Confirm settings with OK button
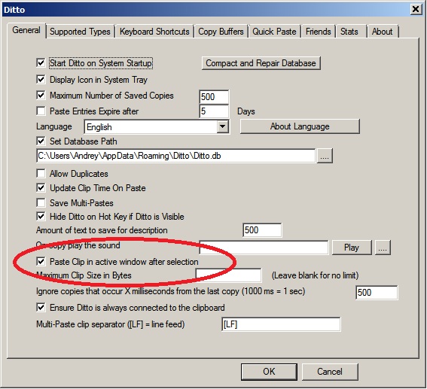Viewport: 427px width, 389px height. click(269, 372)
